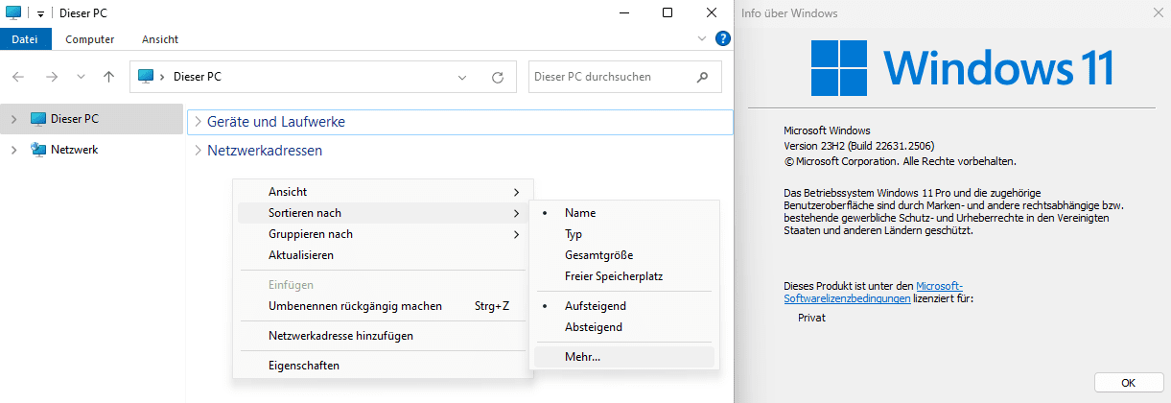Viewport: 1171px width, 403px height.
Task: Open the Datei ribbon tab
Action: [x=25, y=39]
